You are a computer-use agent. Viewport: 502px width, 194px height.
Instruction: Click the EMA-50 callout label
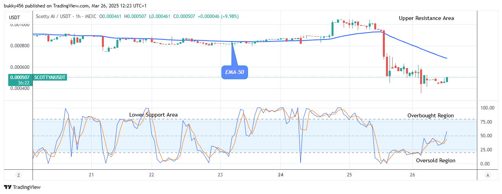[235, 72]
